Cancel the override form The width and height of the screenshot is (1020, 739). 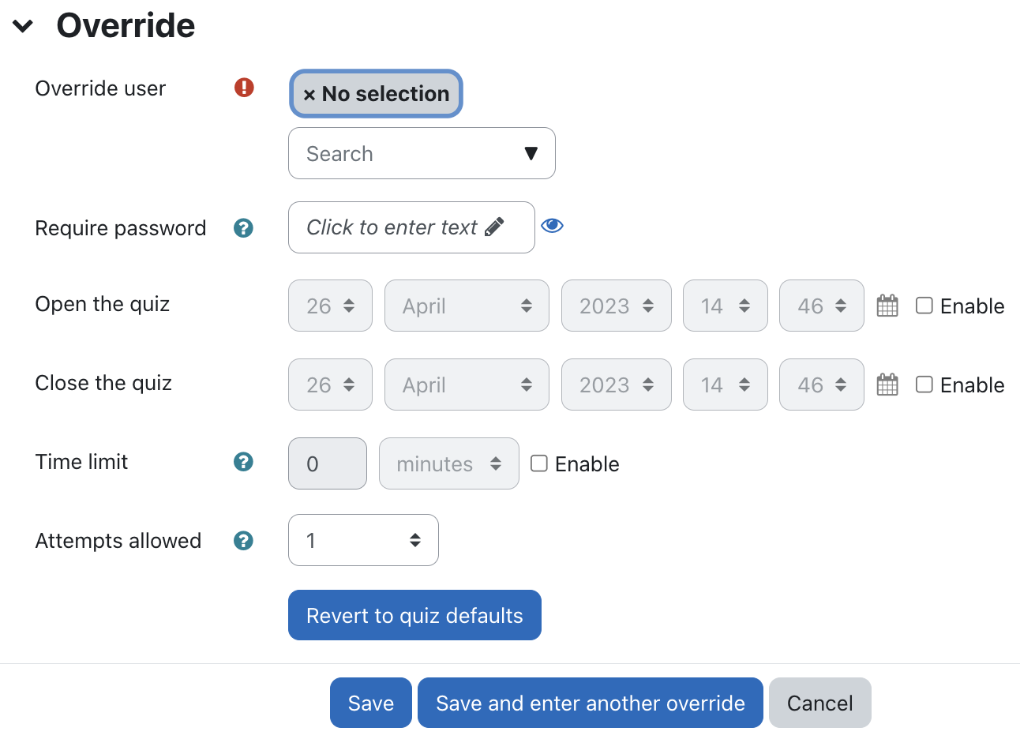[820, 703]
